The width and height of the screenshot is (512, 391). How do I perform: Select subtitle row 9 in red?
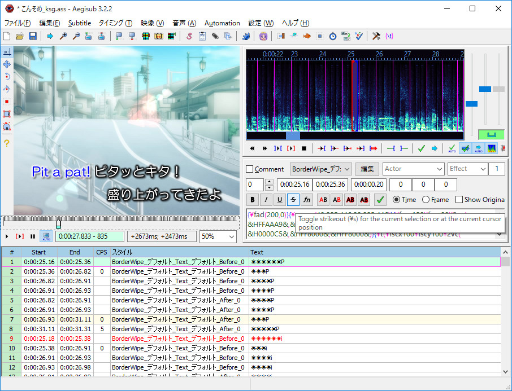[251, 339]
